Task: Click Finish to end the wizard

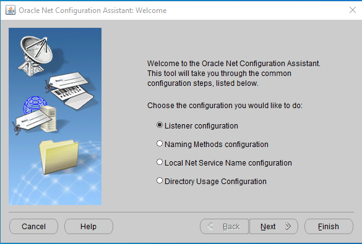Action: (x=329, y=227)
